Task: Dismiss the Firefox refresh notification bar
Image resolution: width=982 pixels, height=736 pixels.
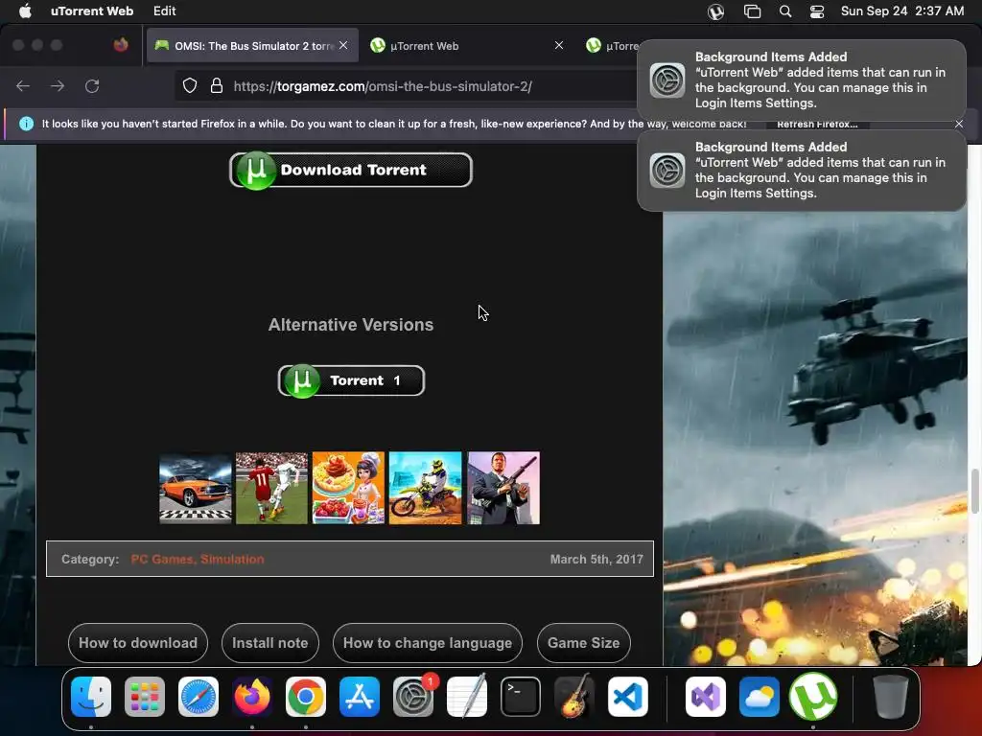Action: [x=959, y=124]
